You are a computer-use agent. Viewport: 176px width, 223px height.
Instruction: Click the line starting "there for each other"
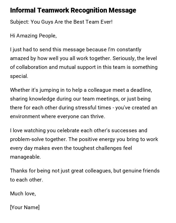click(83, 108)
